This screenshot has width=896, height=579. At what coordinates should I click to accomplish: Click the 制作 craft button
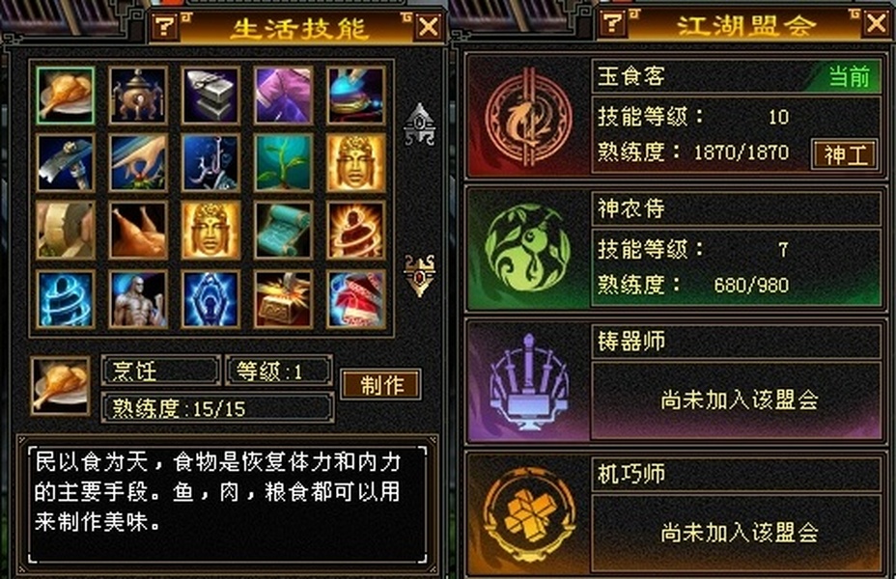381,385
